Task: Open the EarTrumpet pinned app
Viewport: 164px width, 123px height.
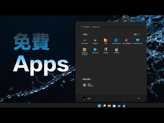Action: (x=85, y=41)
